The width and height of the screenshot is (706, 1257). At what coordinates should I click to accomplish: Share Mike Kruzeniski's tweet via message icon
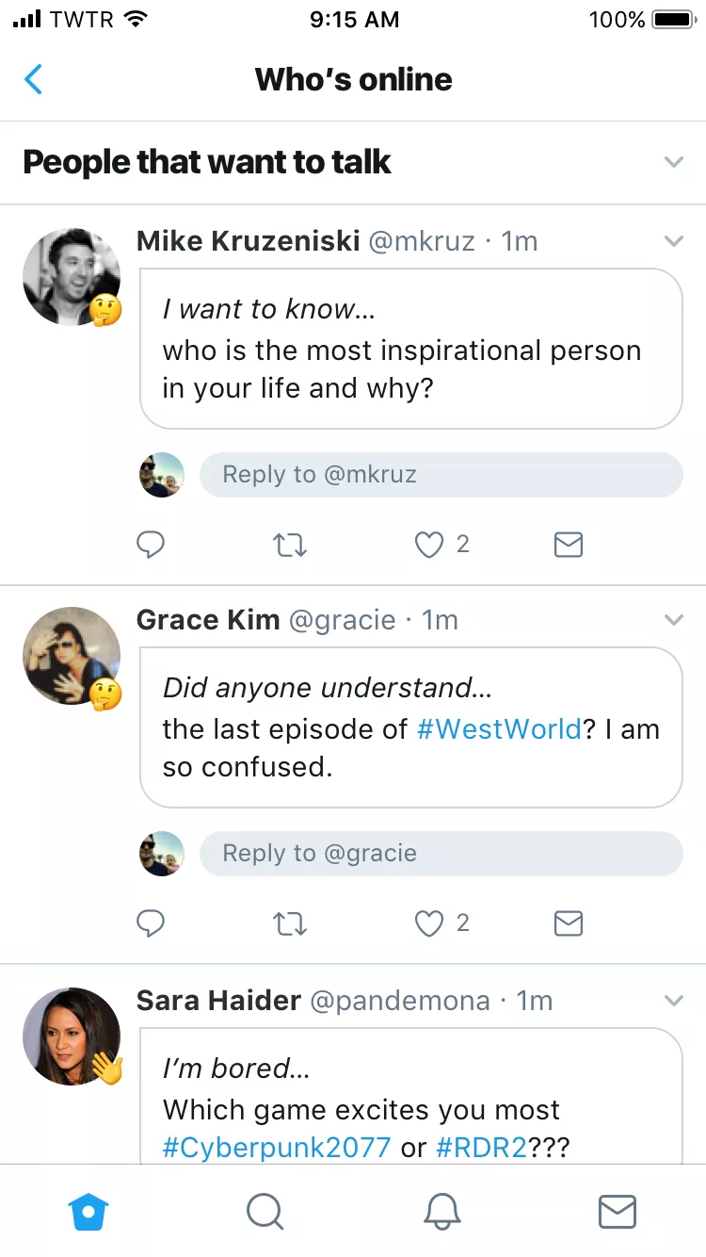pos(569,545)
